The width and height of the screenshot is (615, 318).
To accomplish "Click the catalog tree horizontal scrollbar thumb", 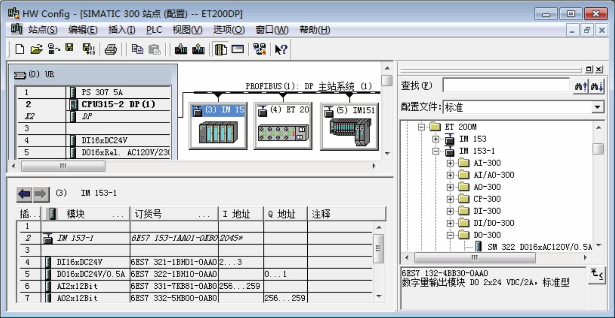I will point(475,258).
